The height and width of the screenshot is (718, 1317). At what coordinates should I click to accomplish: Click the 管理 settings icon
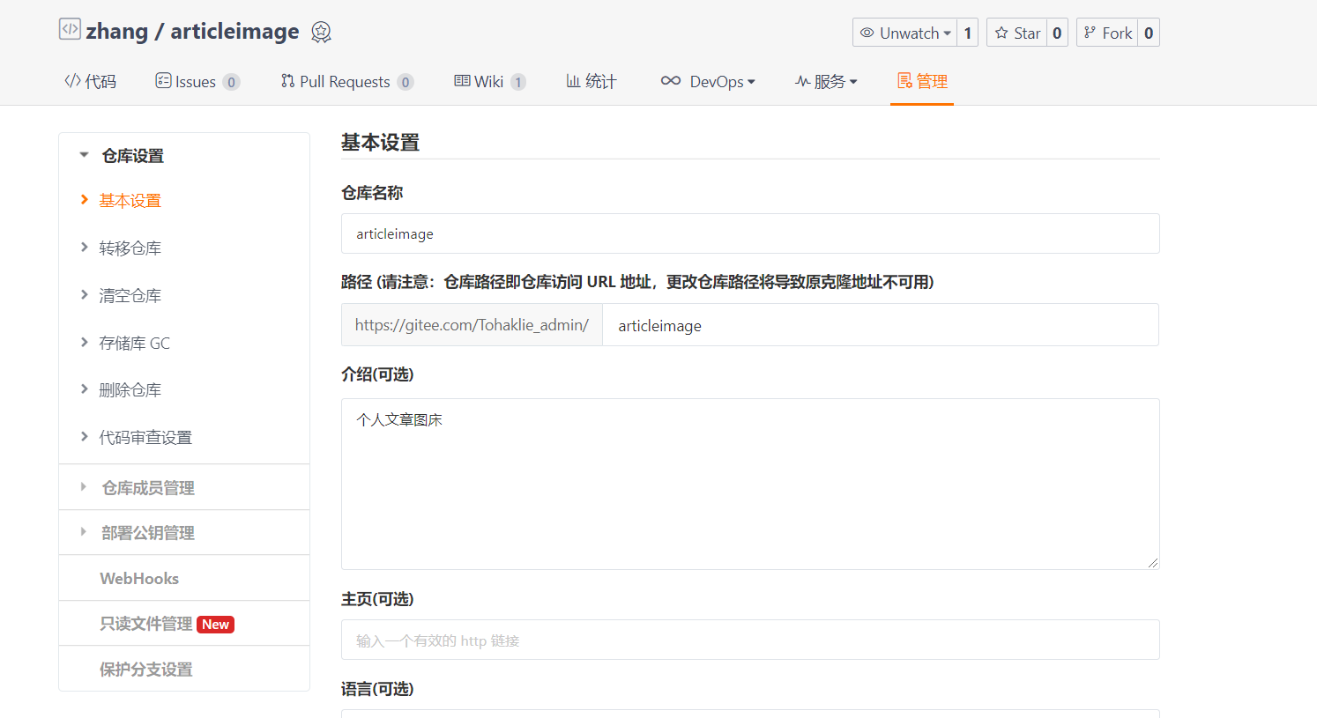[x=904, y=80]
